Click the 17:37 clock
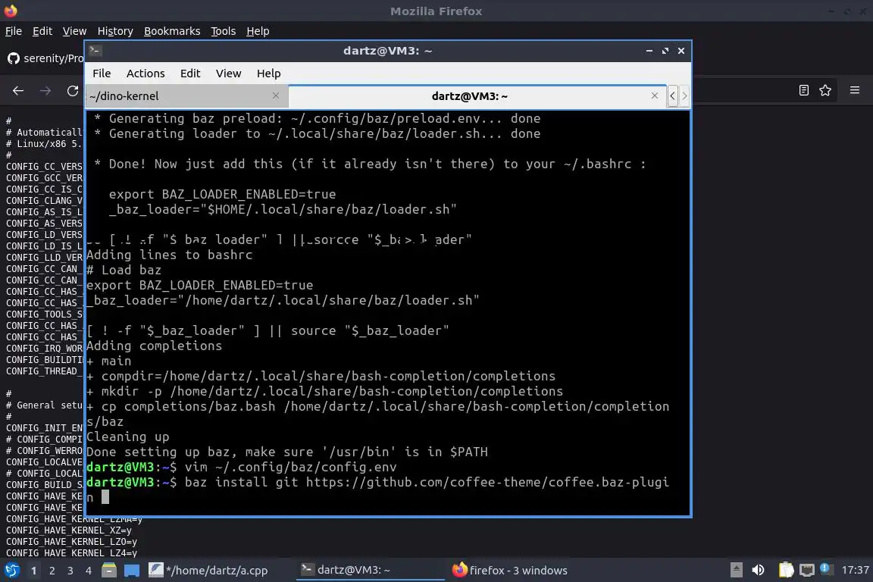Screen dimensions: 873x582 pyautogui.click(x=855, y=570)
